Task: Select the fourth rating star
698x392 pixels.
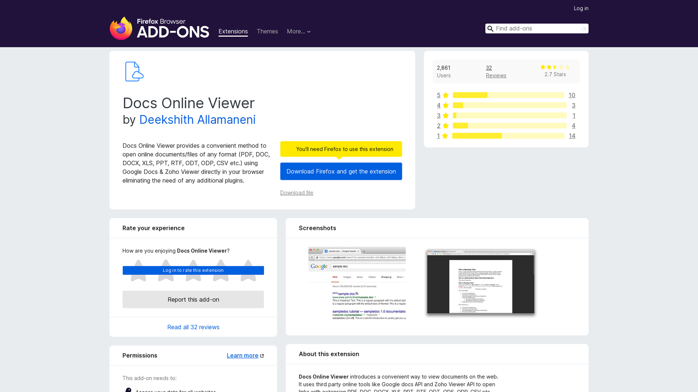Action: [221, 270]
